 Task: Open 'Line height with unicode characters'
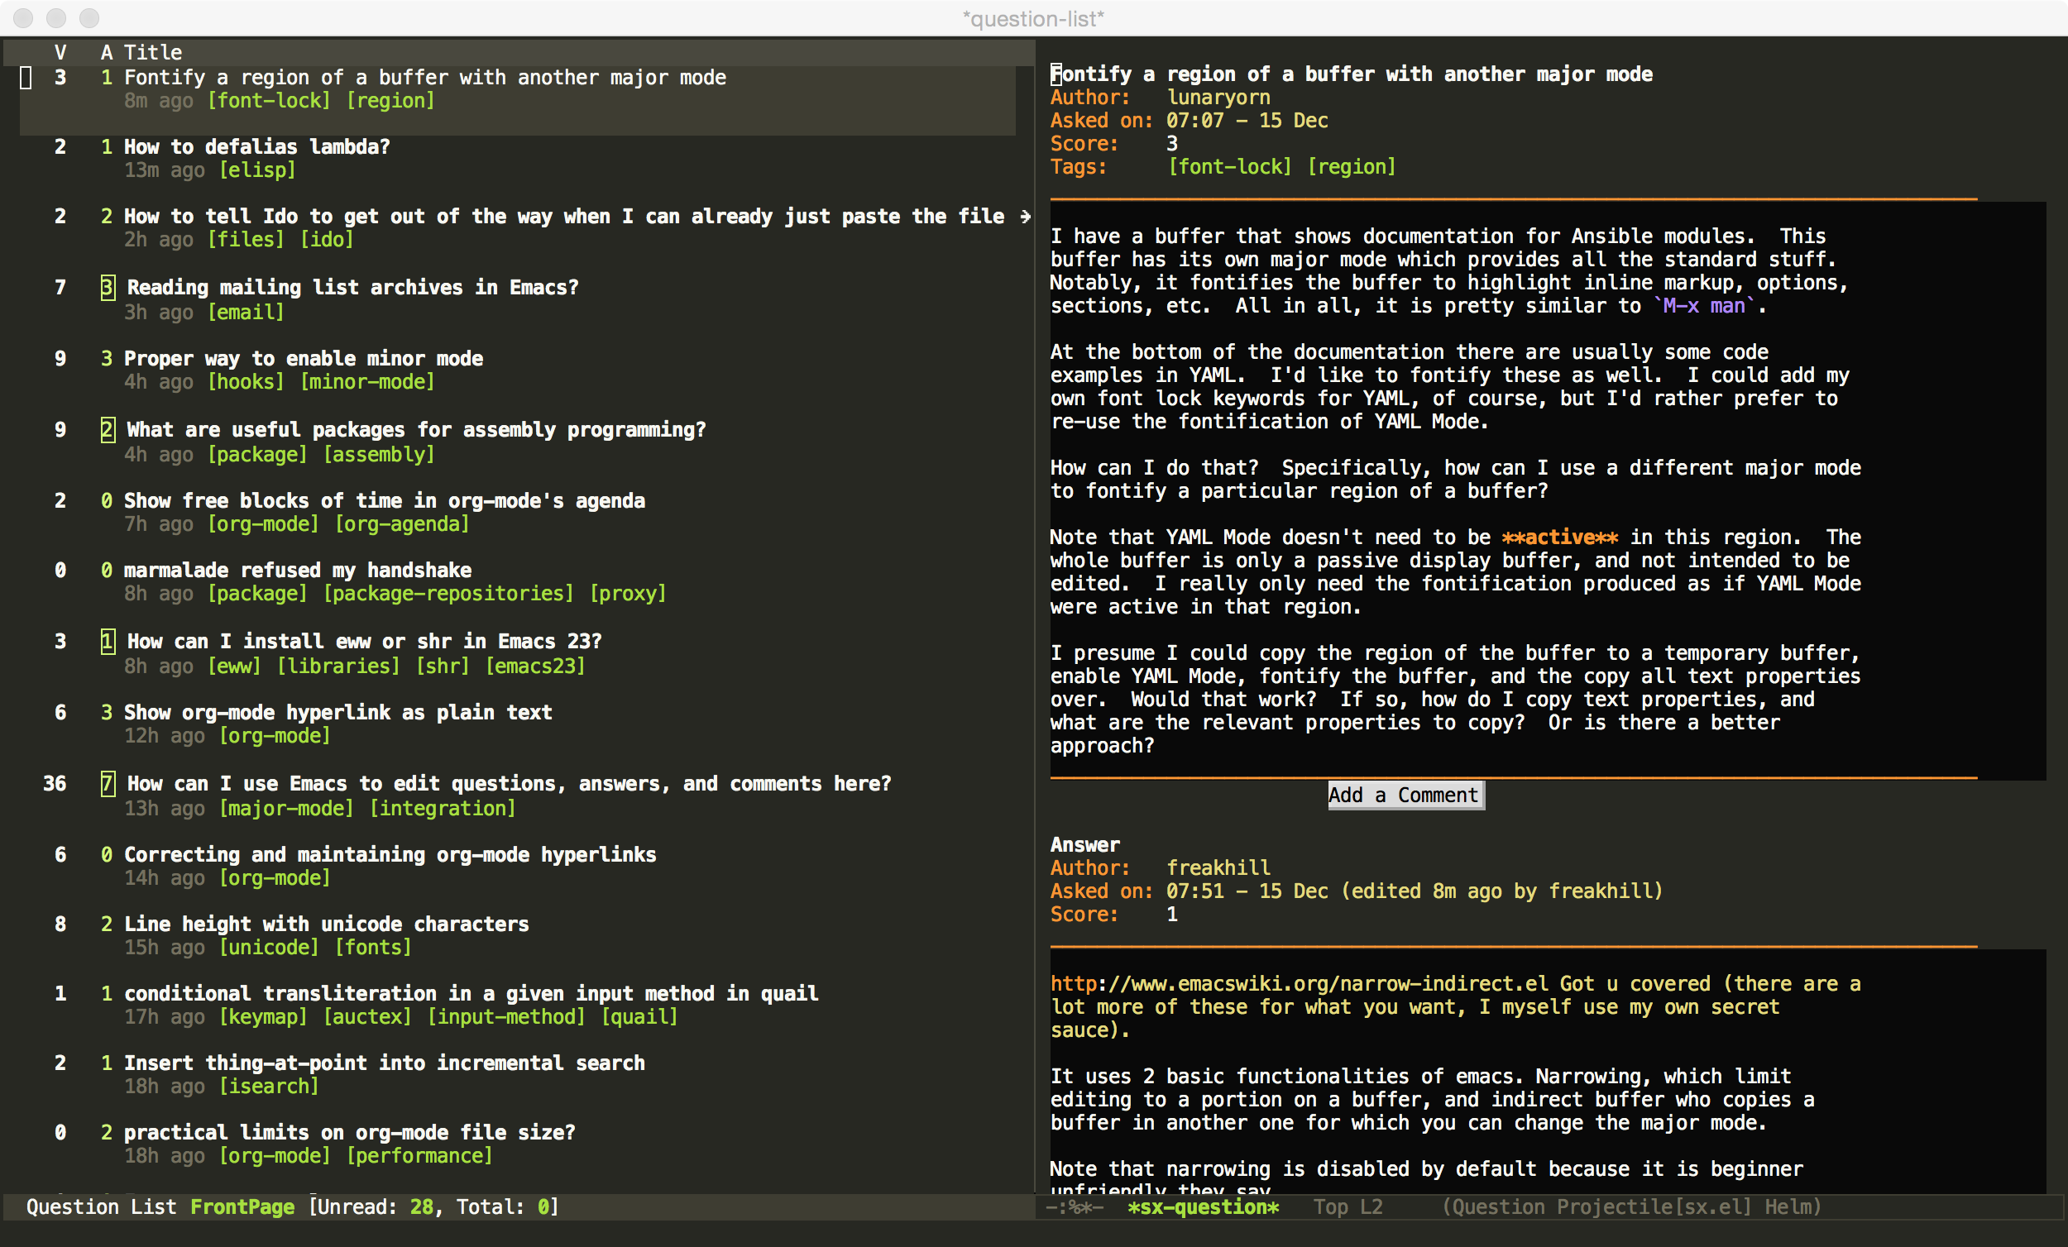(x=327, y=924)
